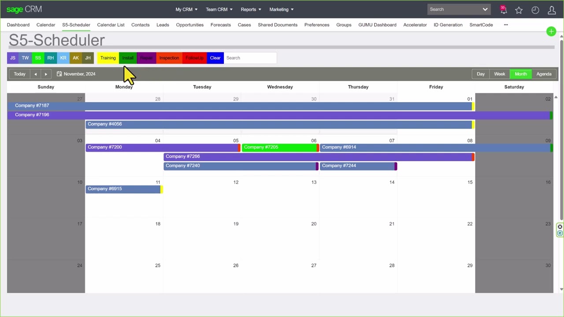The height and width of the screenshot is (317, 564).
Task: Open the recent items clock icon
Action: [x=535, y=10]
